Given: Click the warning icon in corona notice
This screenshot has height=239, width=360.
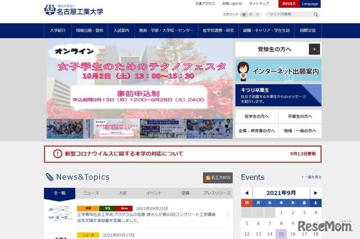Looking at the screenshot, I should pyautogui.click(x=57, y=154).
